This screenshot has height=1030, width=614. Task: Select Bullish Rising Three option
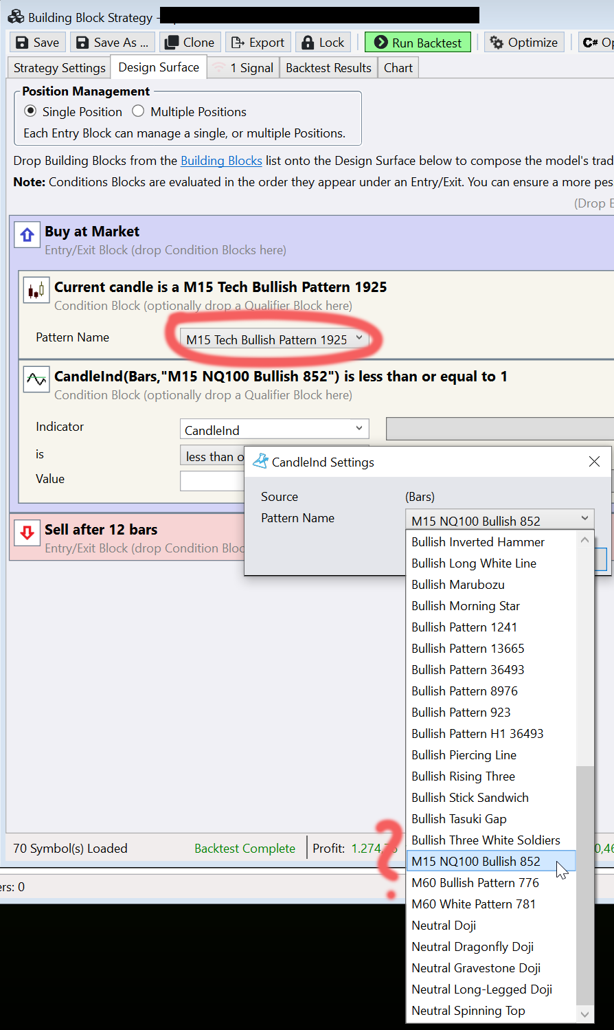click(490, 776)
